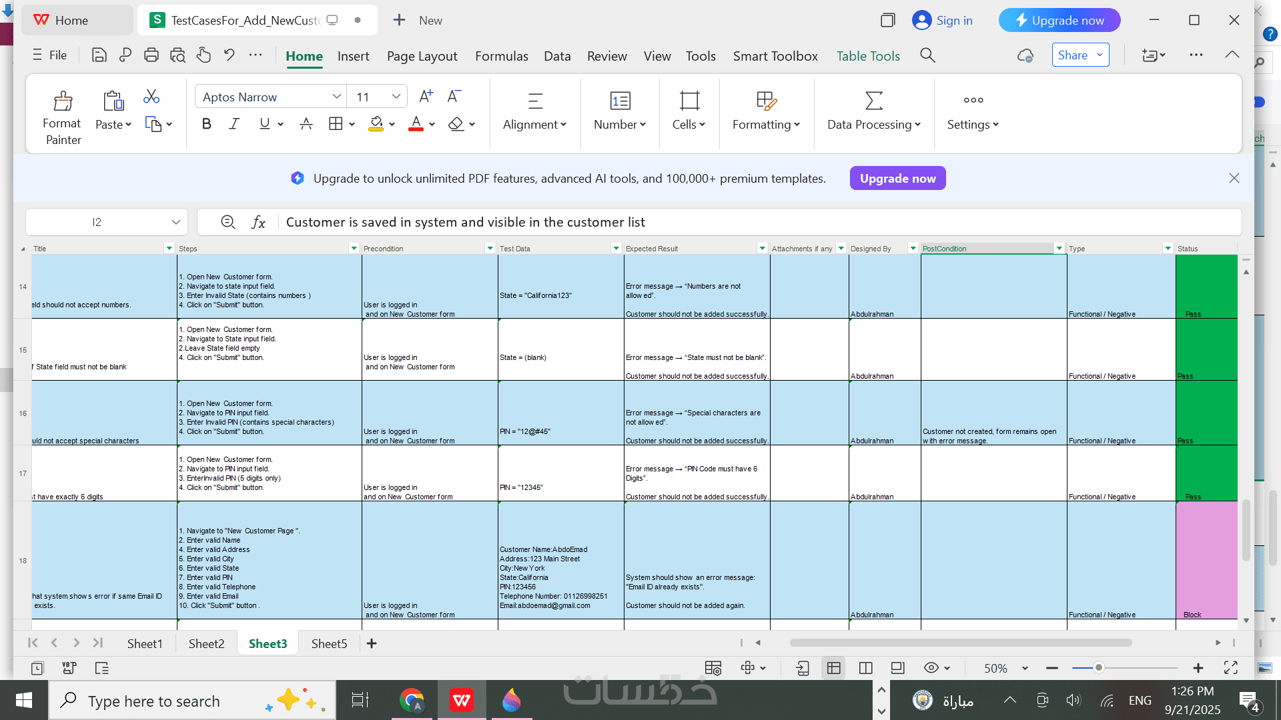Screen dimensions: 1281x720
Task: Click the insert function fx icon
Action: (258, 222)
